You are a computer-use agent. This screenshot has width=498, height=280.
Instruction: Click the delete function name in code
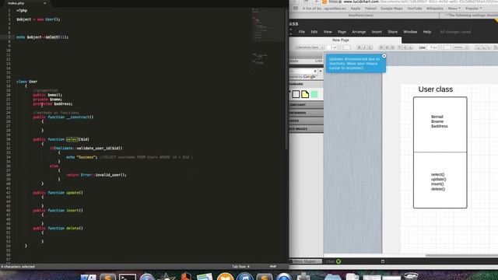[x=72, y=228]
